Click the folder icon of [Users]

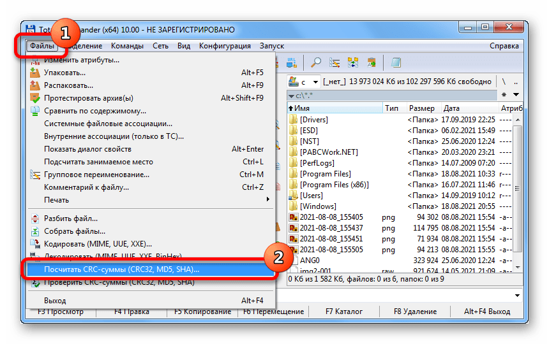(294, 196)
